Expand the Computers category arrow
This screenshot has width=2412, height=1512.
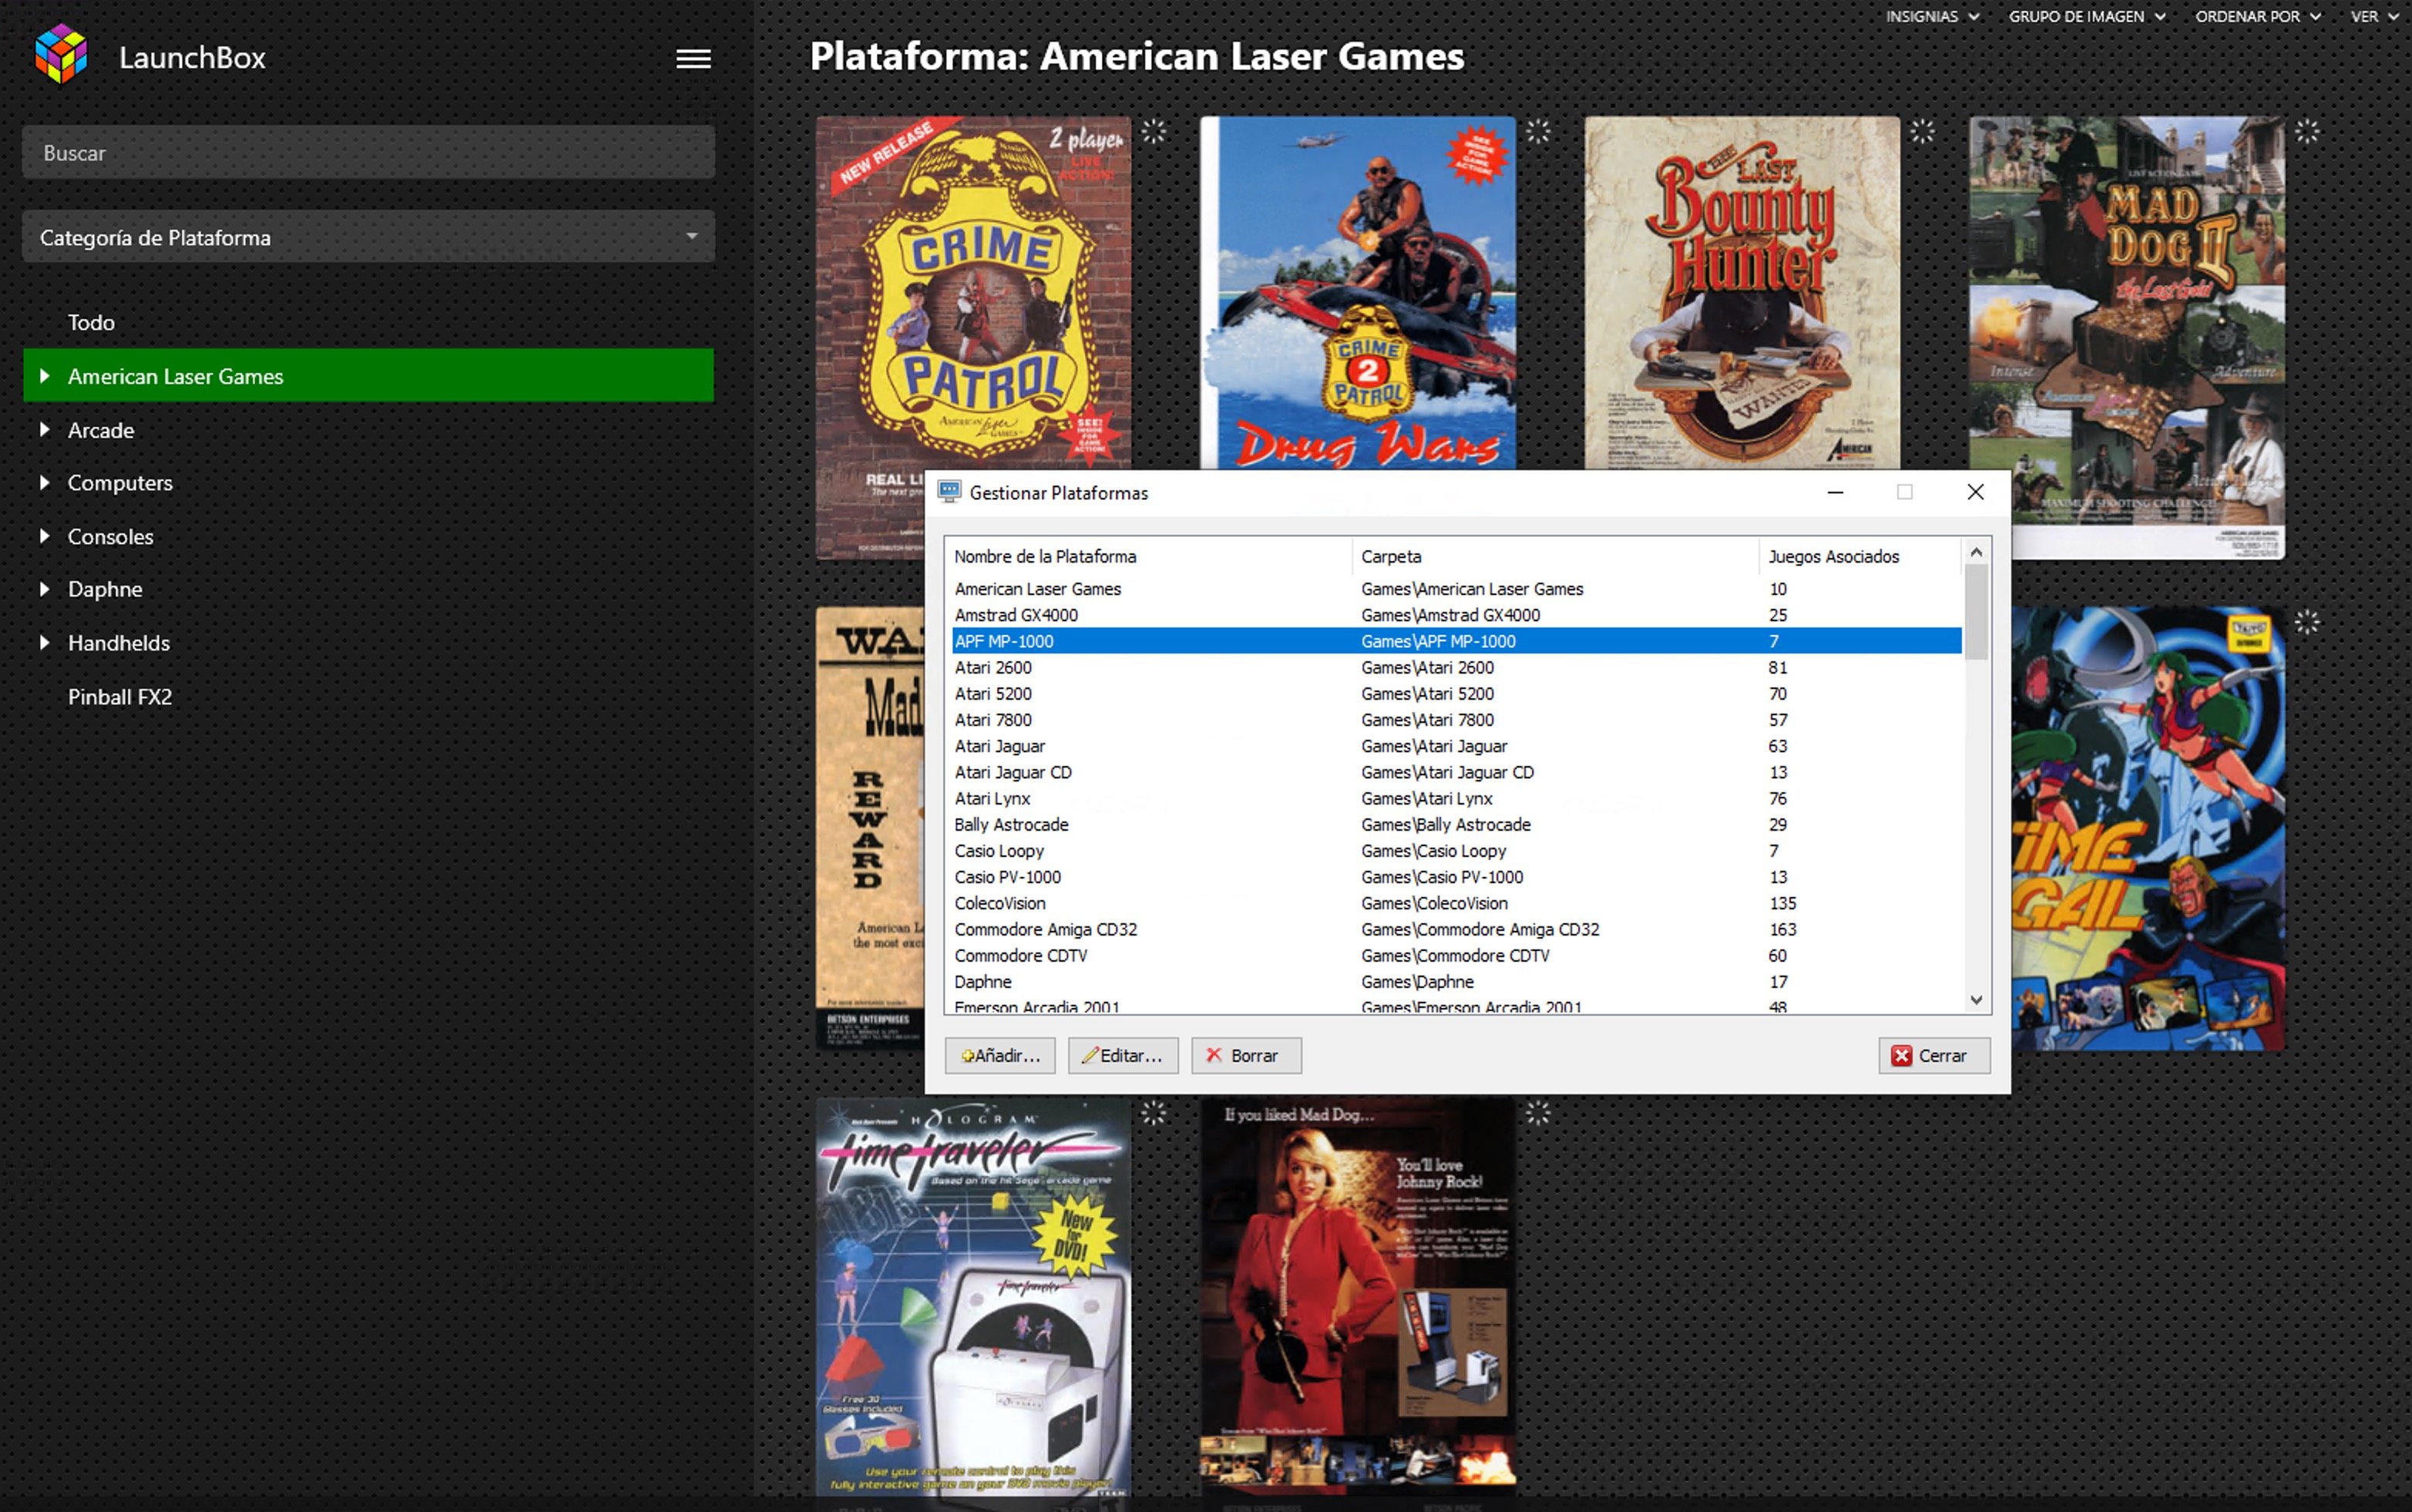tap(45, 483)
